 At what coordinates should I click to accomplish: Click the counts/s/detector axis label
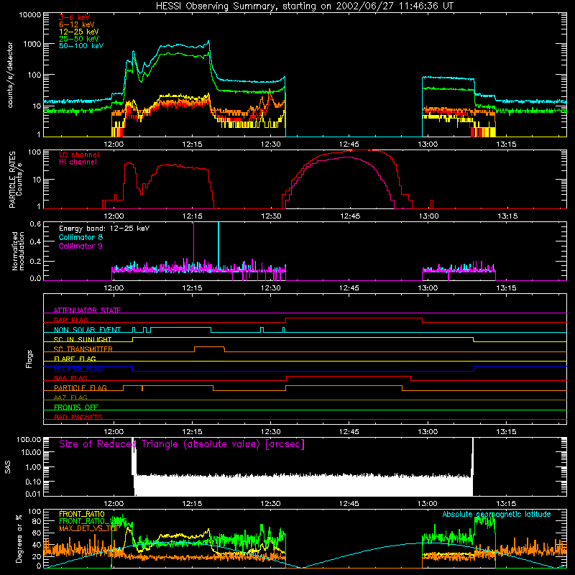pos(10,75)
